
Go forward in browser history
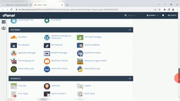(x=7, y=10)
